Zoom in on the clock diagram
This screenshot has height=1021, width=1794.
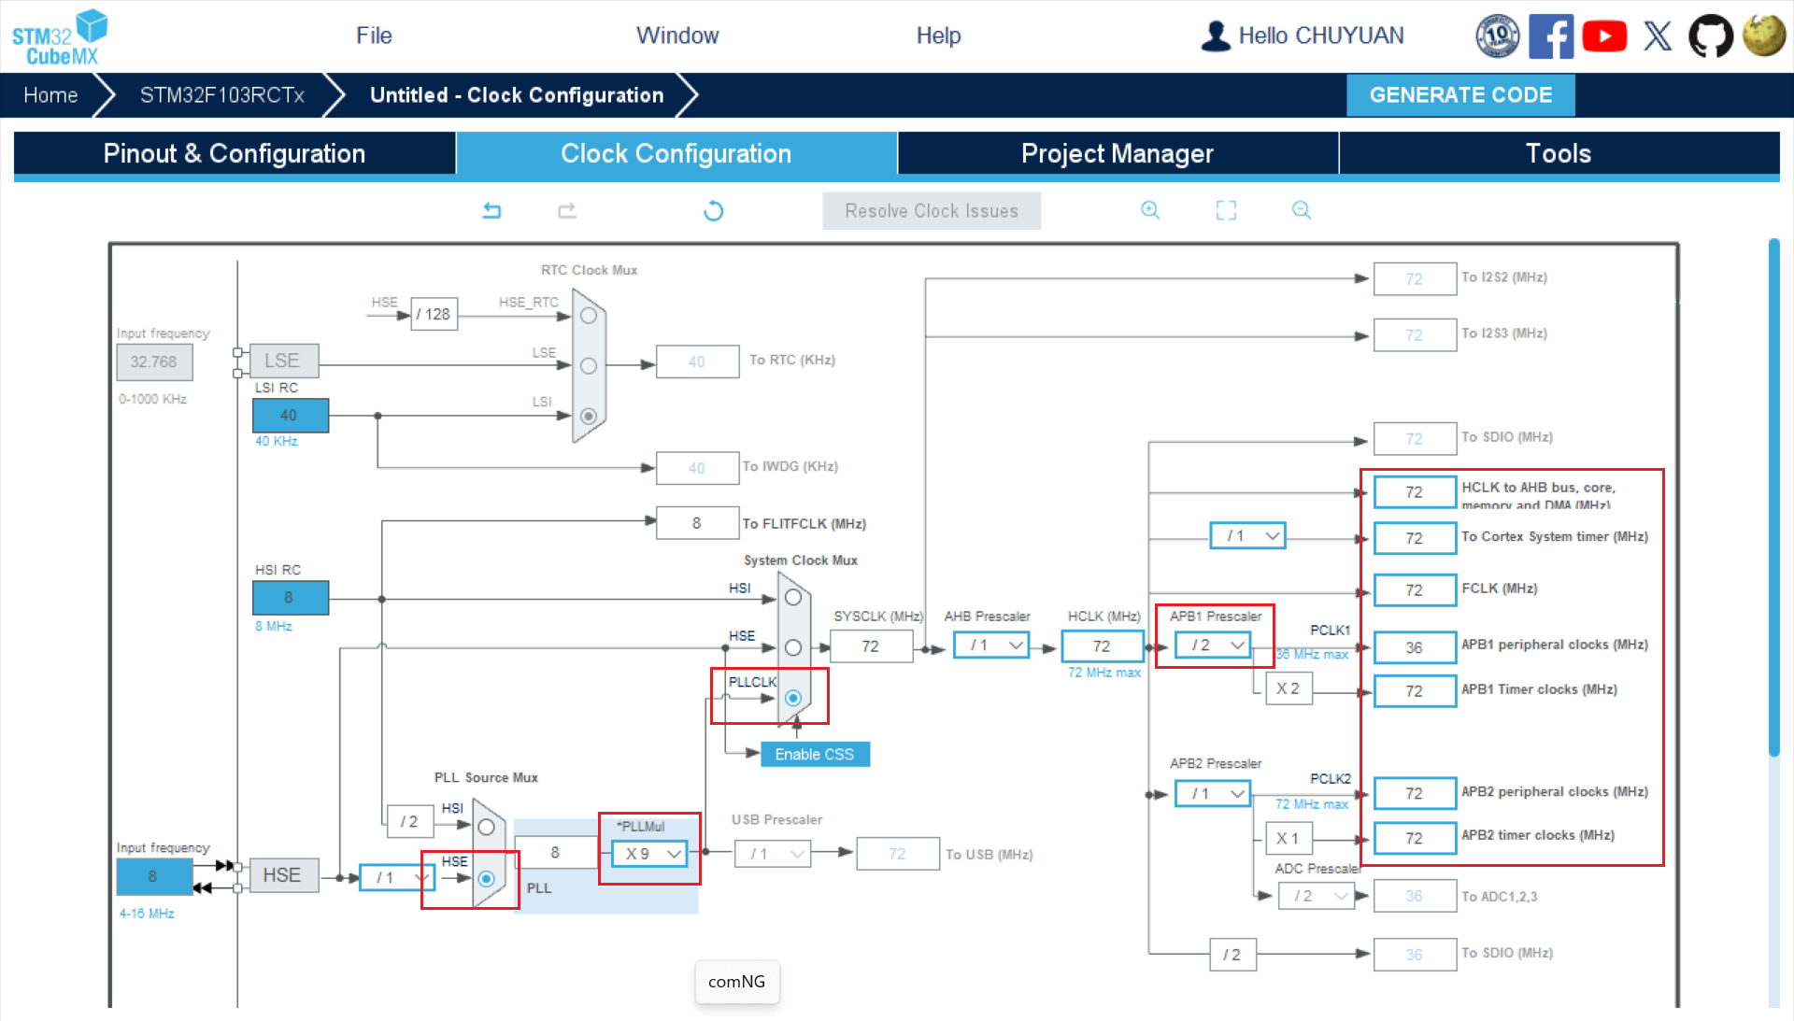tap(1150, 210)
